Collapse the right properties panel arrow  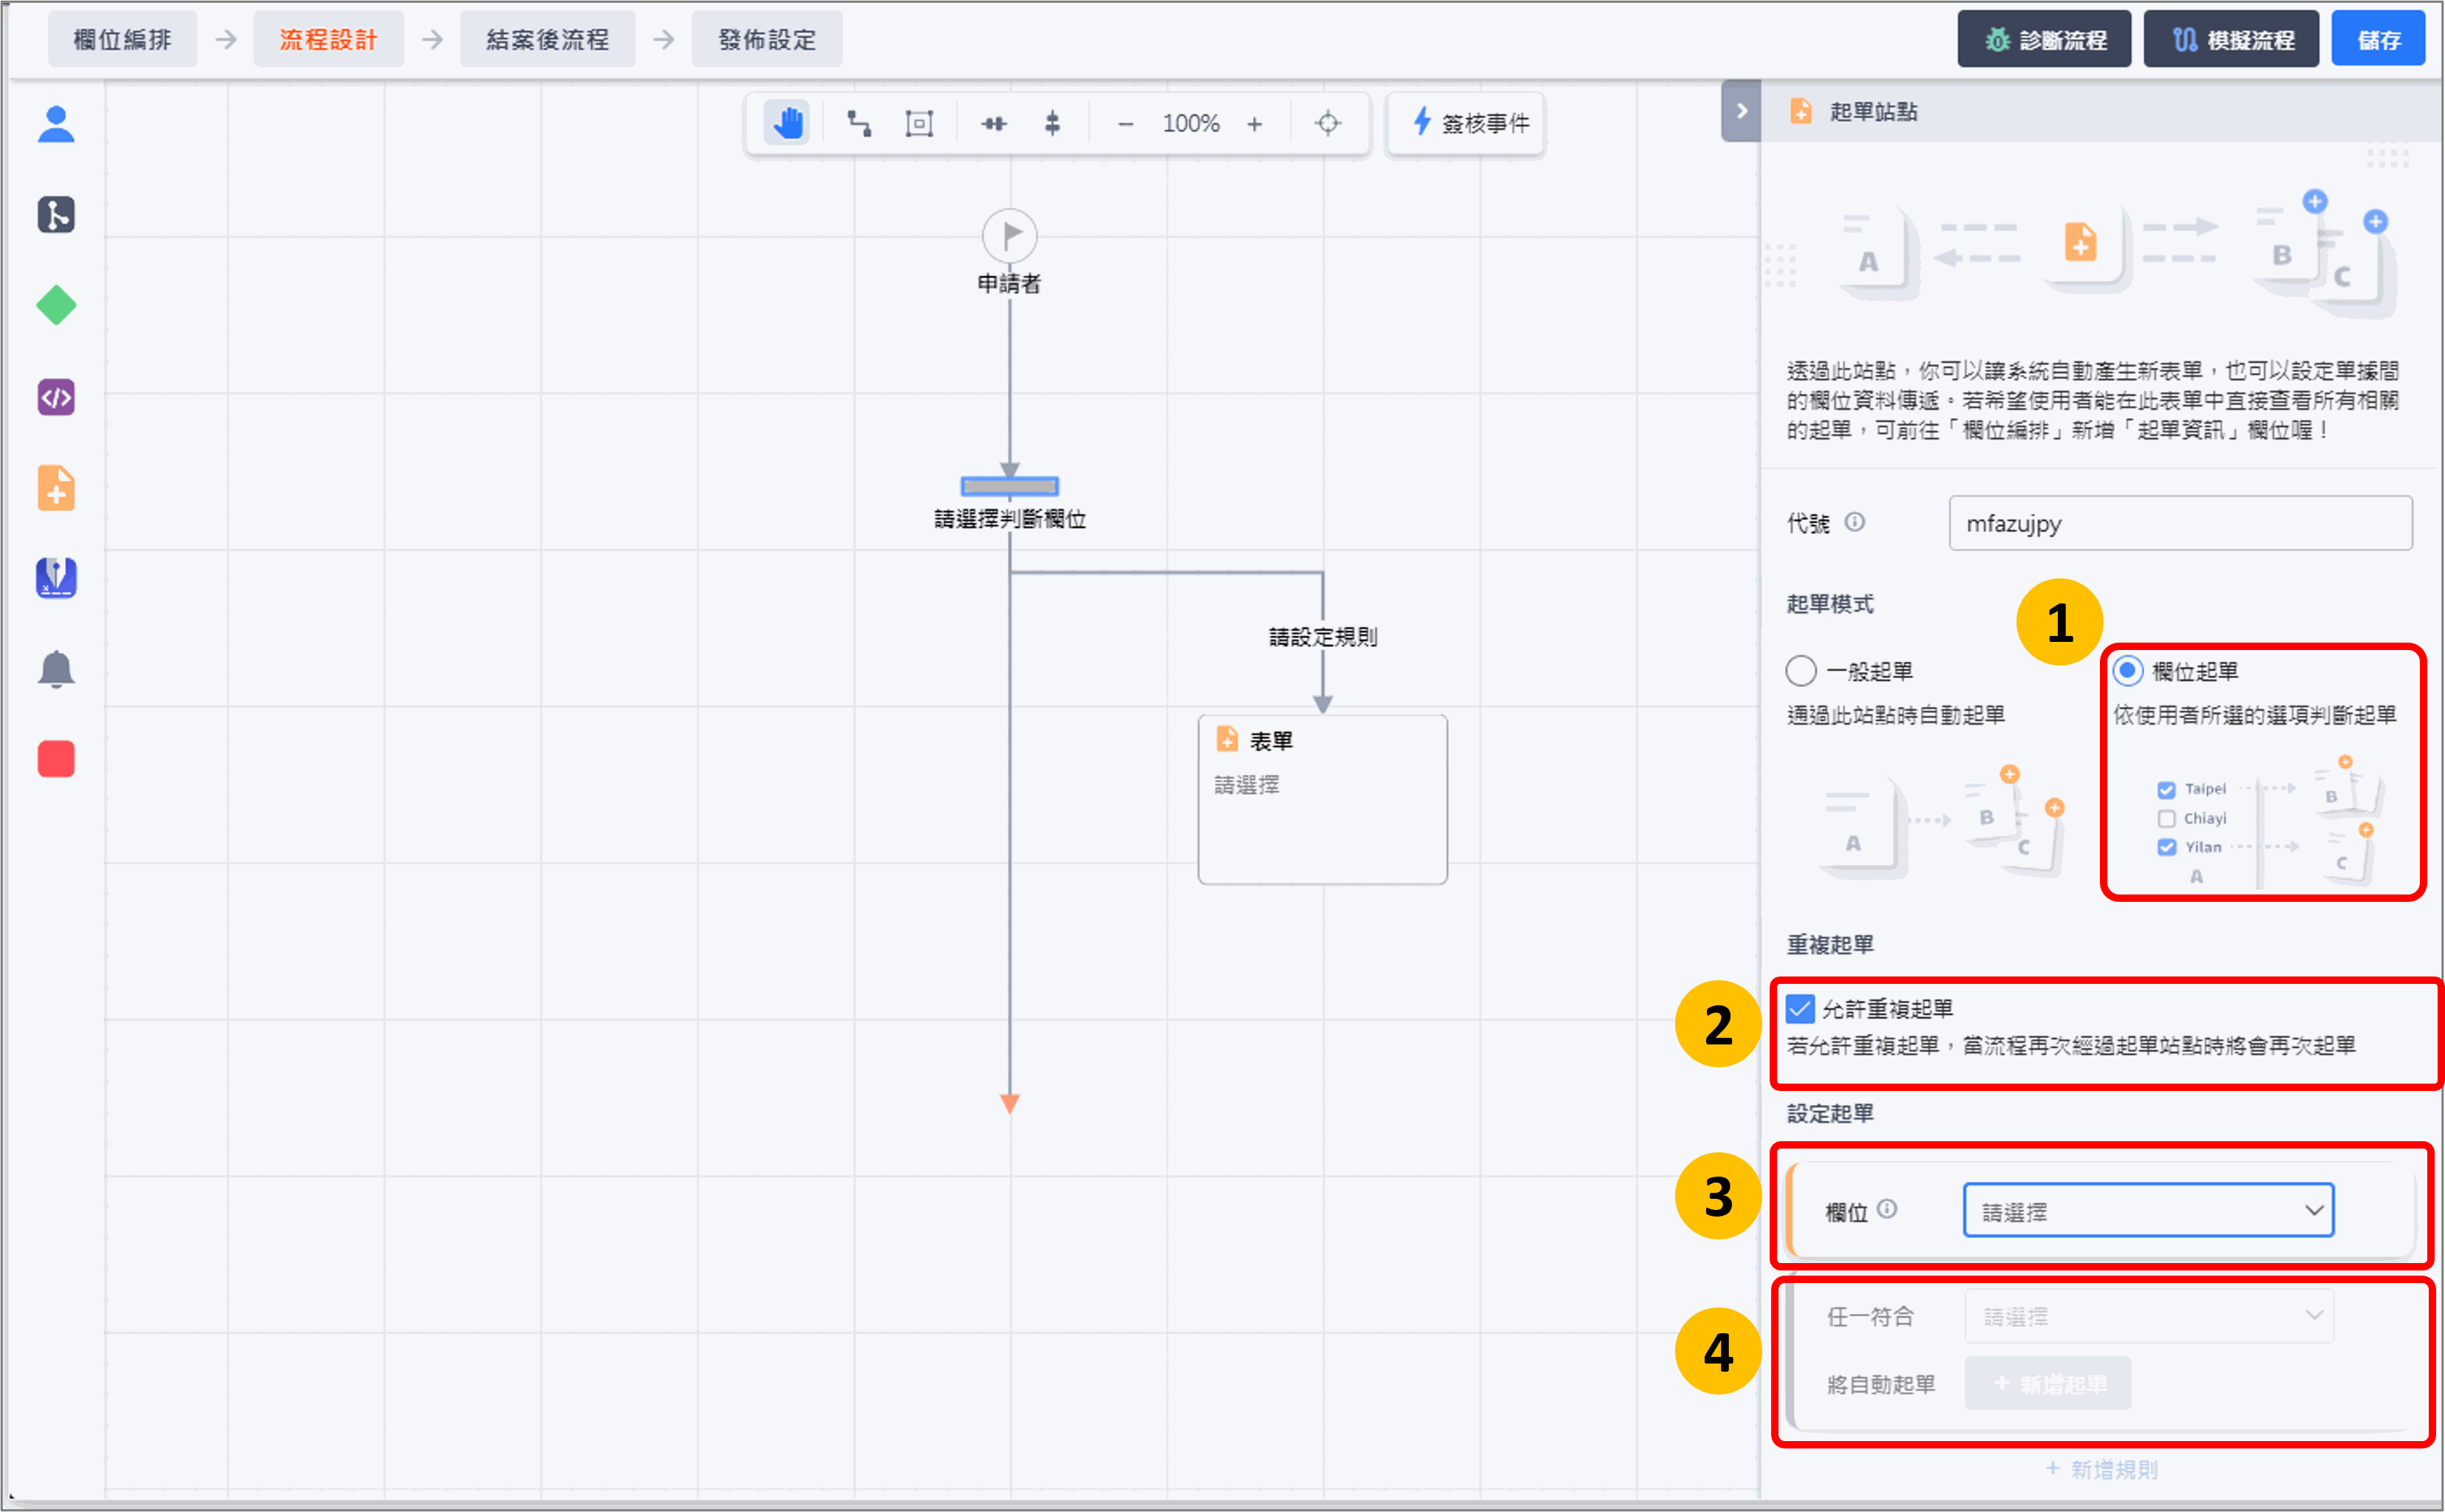(x=1741, y=111)
